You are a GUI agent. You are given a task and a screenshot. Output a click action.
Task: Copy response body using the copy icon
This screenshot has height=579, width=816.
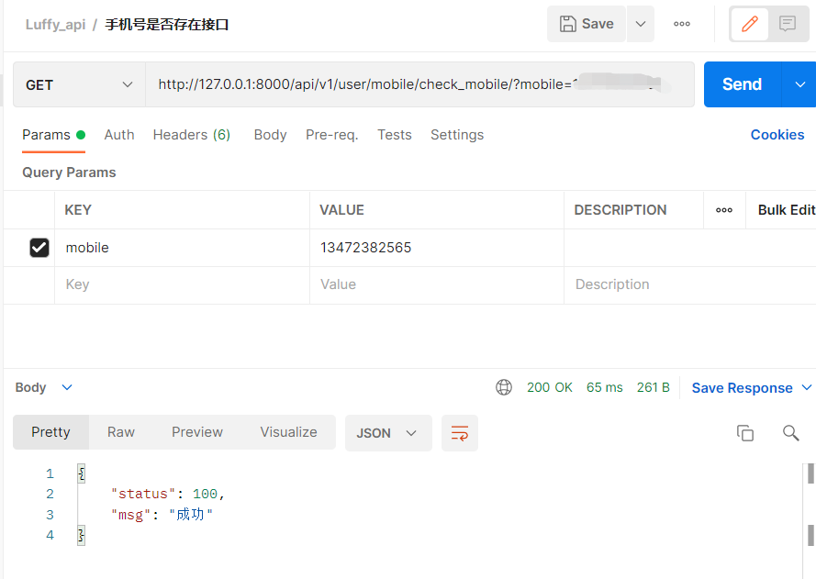(745, 433)
